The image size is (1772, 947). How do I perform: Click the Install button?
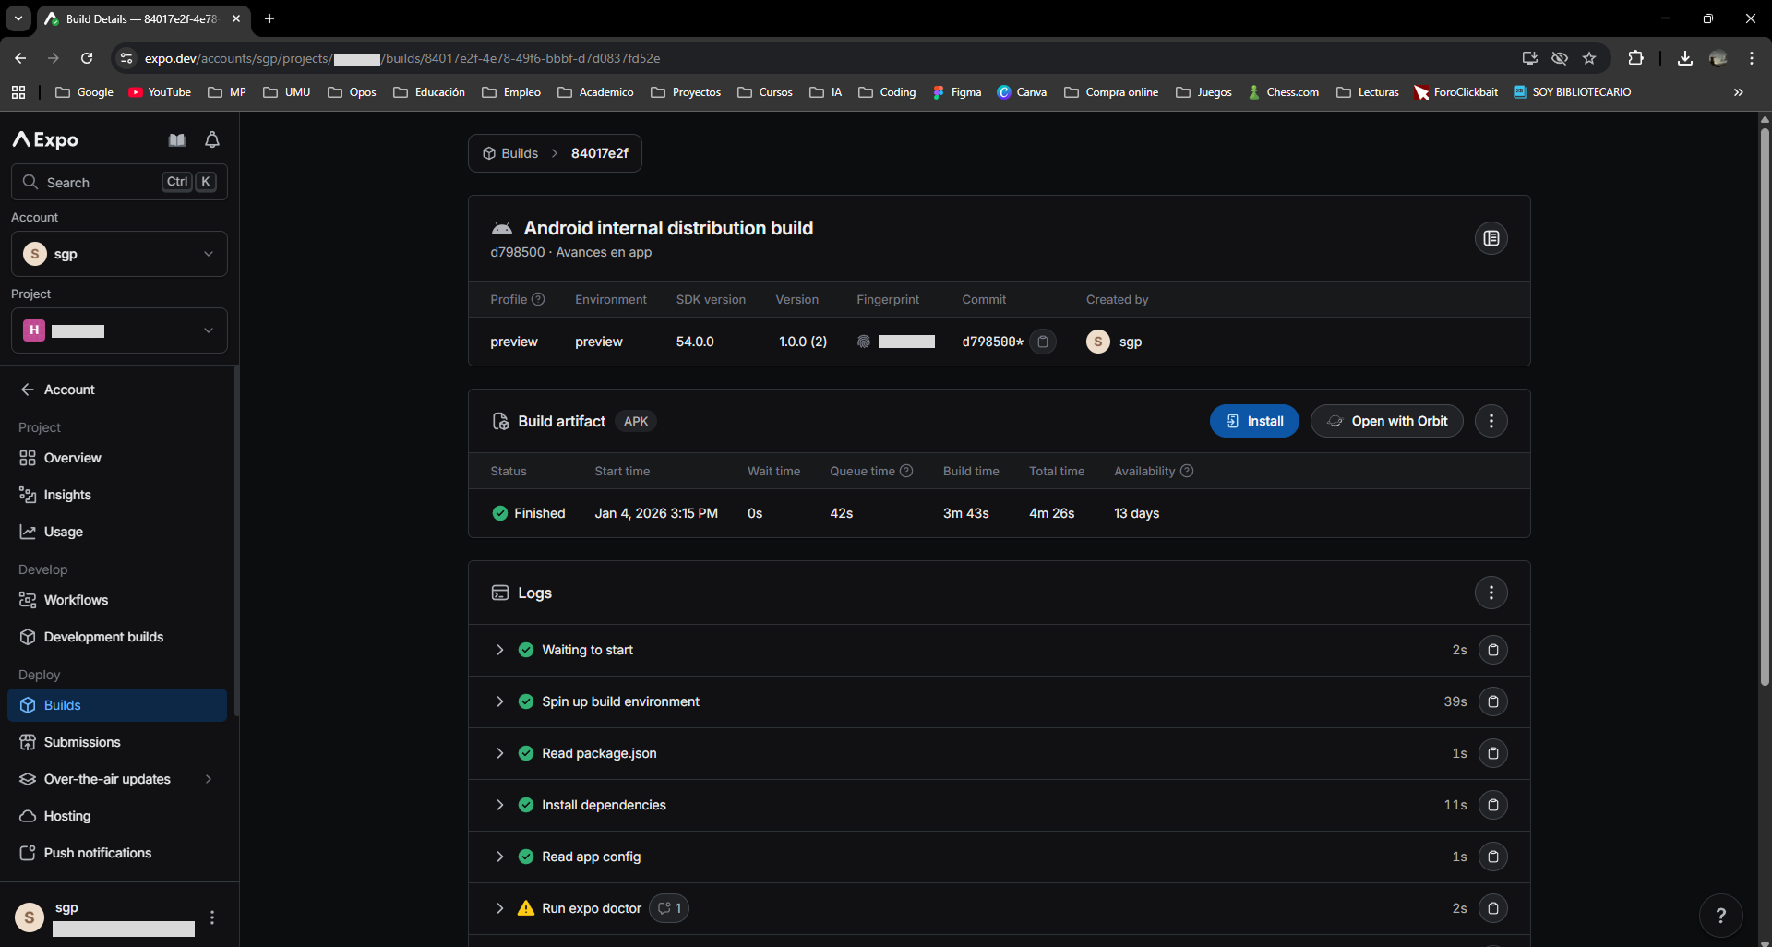tap(1254, 421)
